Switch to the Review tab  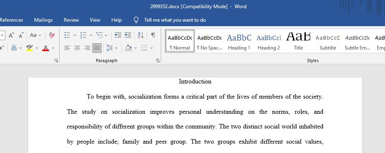click(71, 20)
